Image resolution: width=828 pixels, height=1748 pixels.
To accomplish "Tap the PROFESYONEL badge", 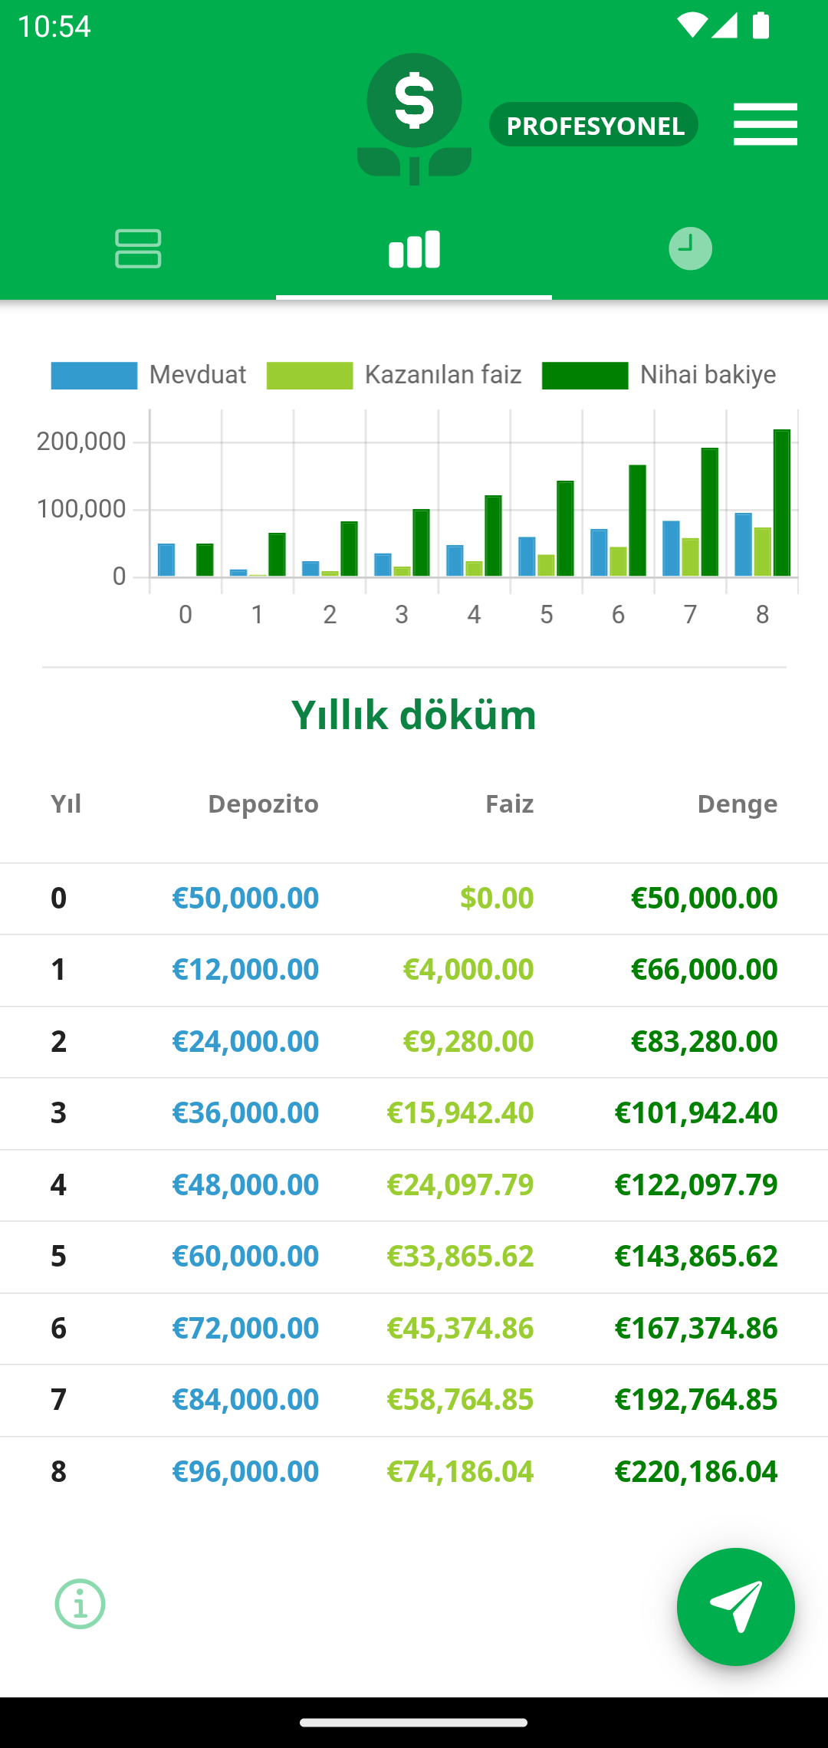I will 594,125.
